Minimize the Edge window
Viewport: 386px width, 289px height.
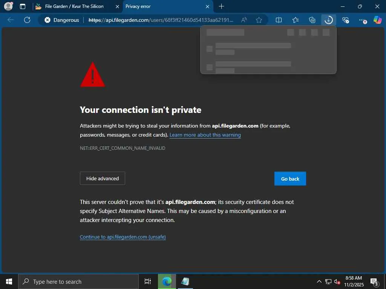[x=342, y=6]
